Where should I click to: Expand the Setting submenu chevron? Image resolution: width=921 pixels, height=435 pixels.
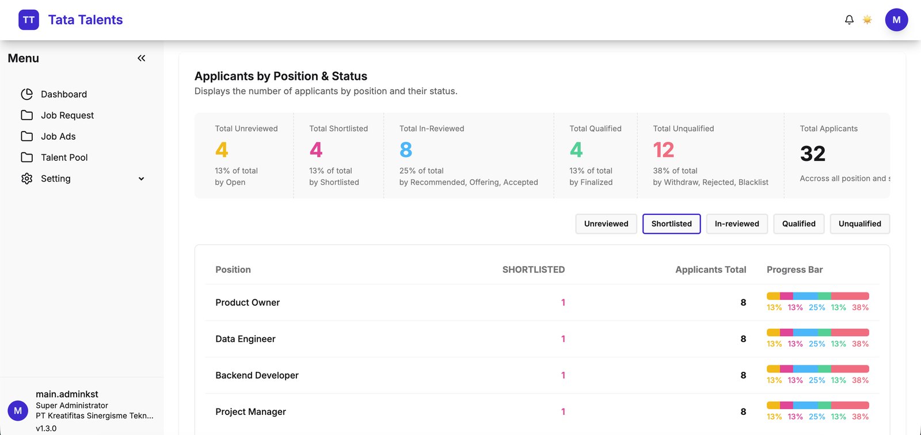tap(141, 179)
